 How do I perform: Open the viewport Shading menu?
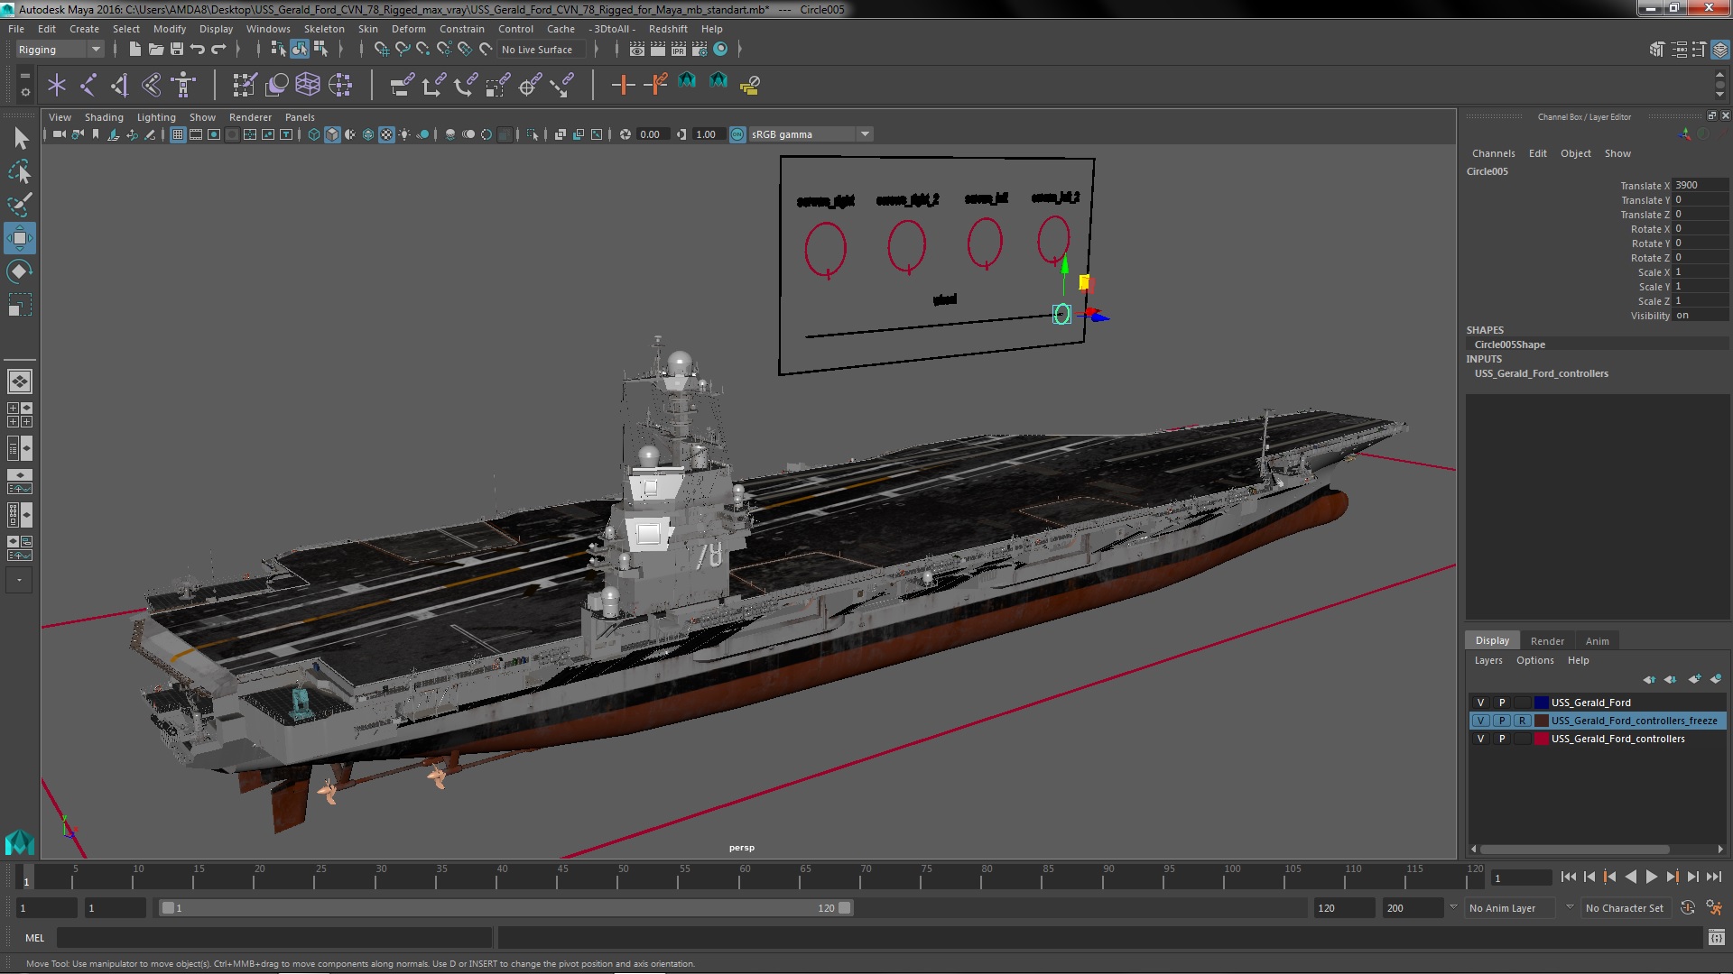104,117
